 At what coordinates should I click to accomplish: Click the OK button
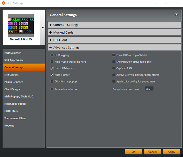(x=134, y=152)
